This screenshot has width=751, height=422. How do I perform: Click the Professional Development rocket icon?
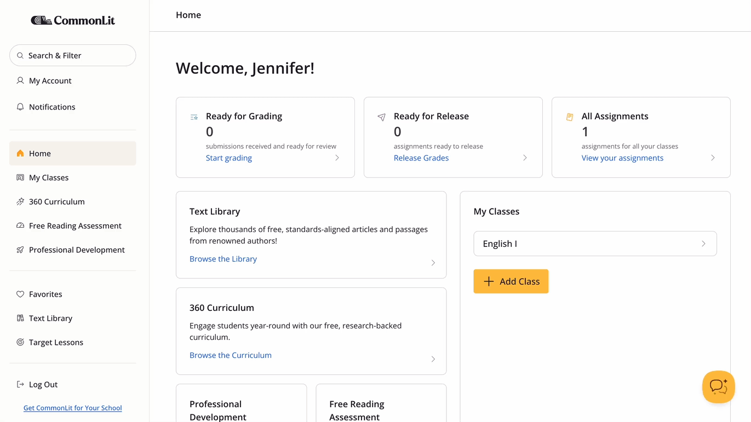(20, 250)
